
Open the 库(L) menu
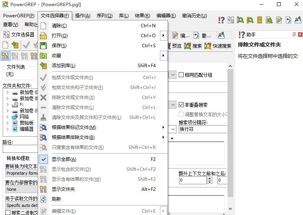coord(124,16)
